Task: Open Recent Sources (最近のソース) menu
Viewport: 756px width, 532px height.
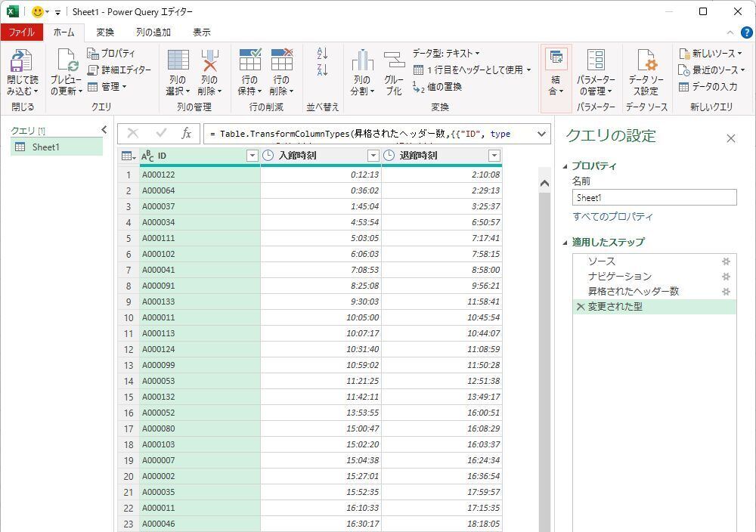Action: point(711,70)
